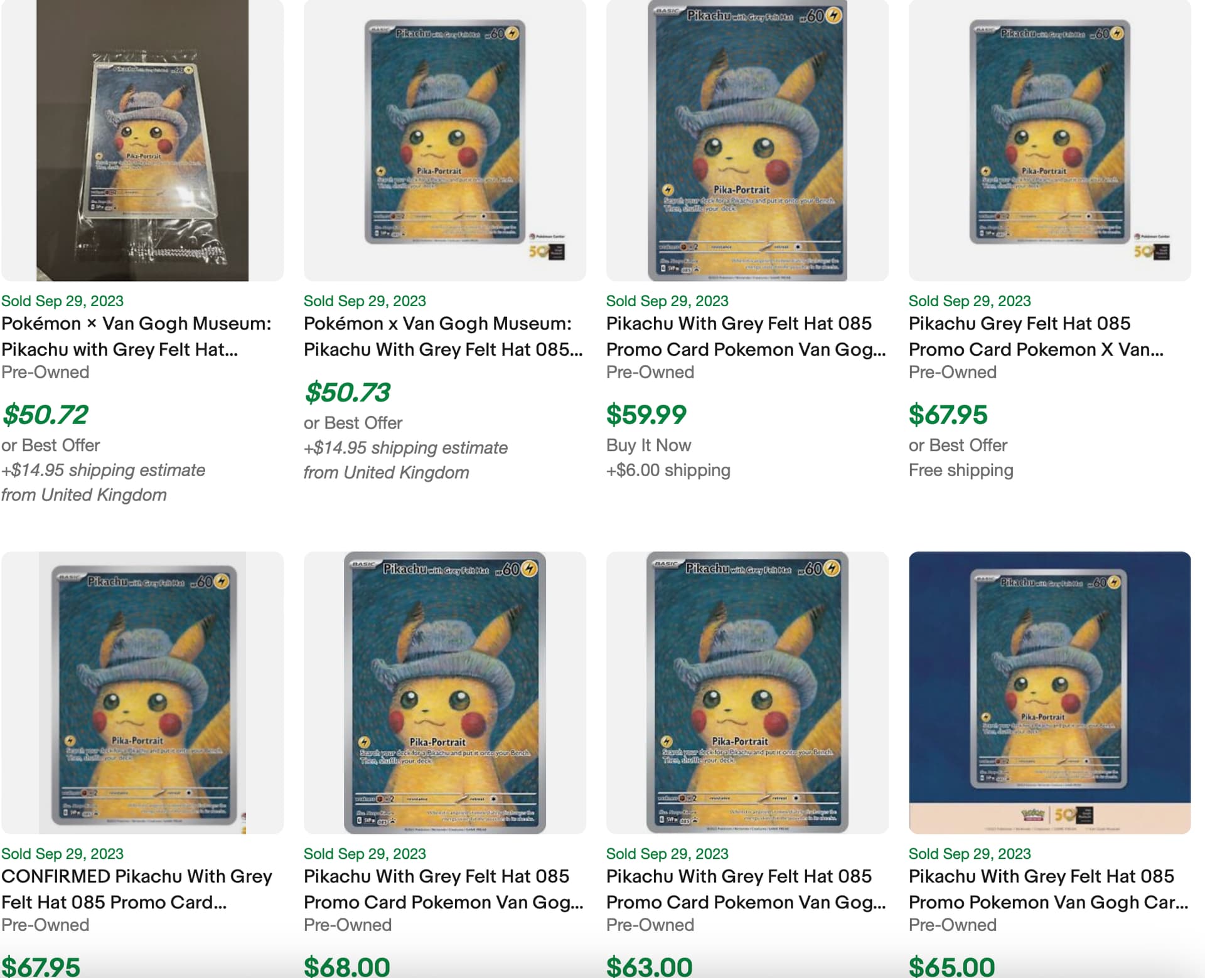Open the blue-background $65.00 card image
Viewport: 1205px width, 978px height.
[1050, 693]
